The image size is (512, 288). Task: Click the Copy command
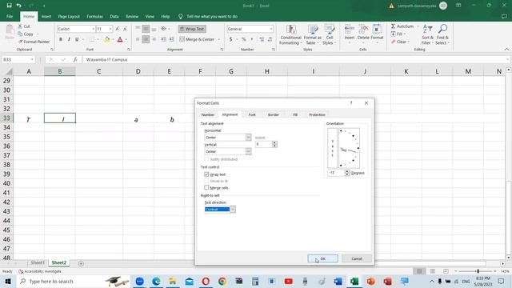(26, 34)
